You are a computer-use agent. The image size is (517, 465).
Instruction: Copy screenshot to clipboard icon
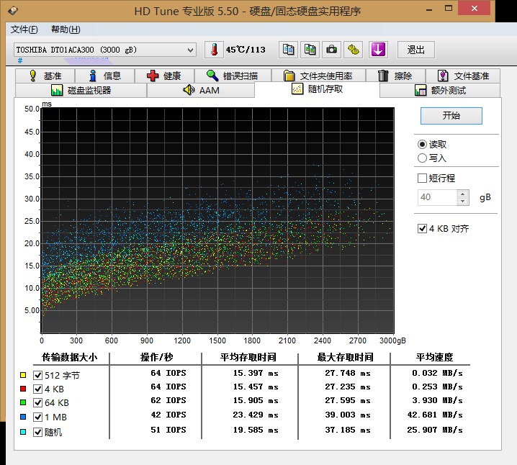[310, 50]
